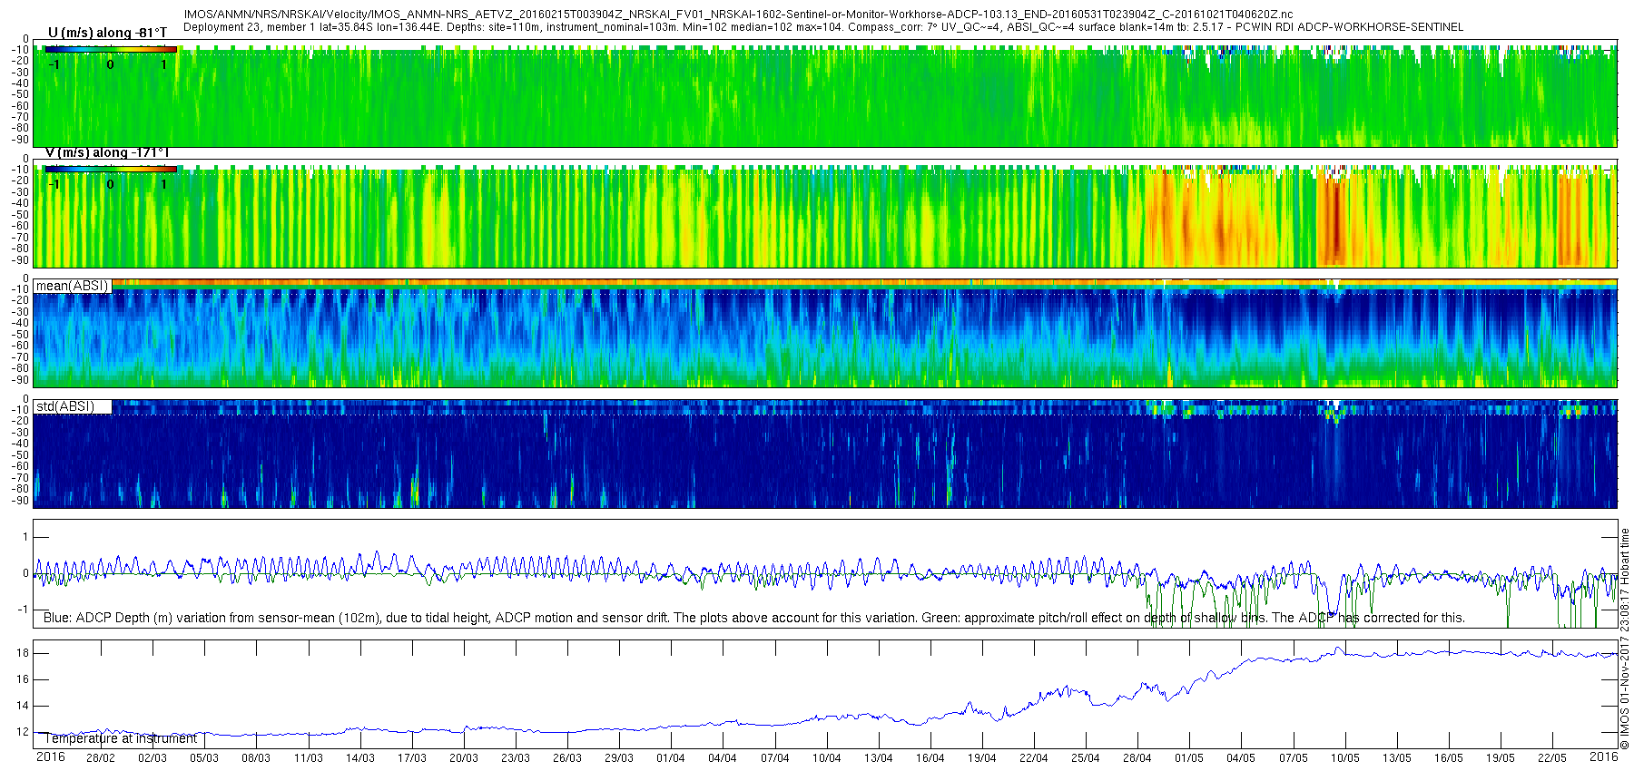Click the '-1' tick on depth variation axis
Image resolution: width=1634 pixels, height=771 pixels.
click(23, 610)
